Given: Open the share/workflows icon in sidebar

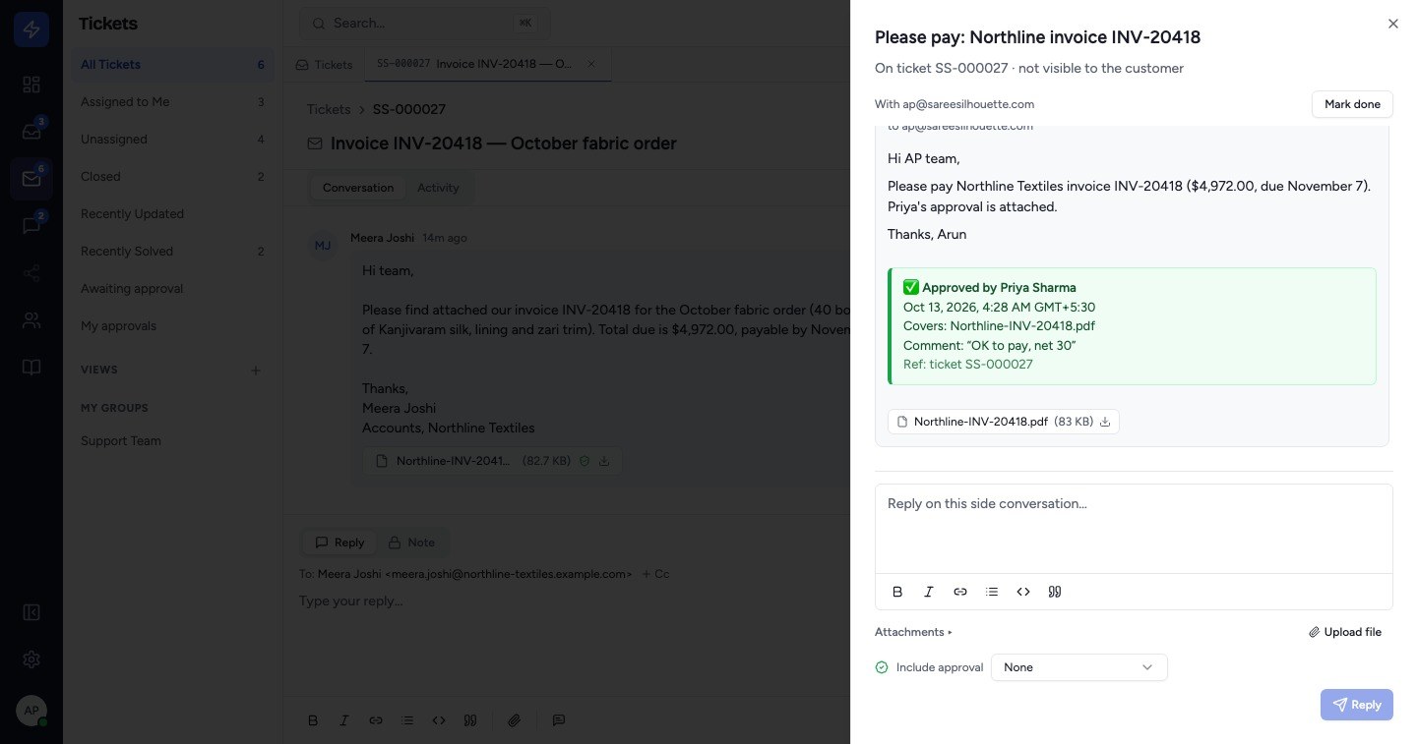Looking at the screenshot, I should point(31,273).
